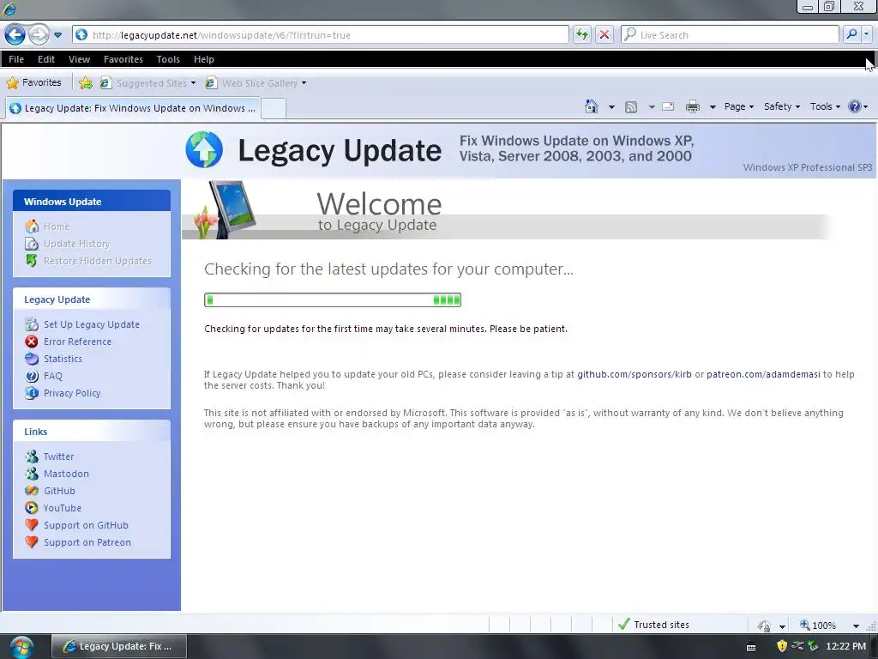This screenshot has height=659, width=878.
Task: Click the Support on GitHub heart icon
Action: (32, 525)
